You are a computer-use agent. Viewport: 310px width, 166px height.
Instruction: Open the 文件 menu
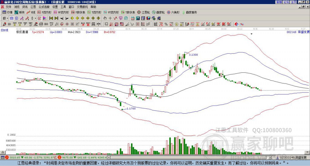click(8, 7)
